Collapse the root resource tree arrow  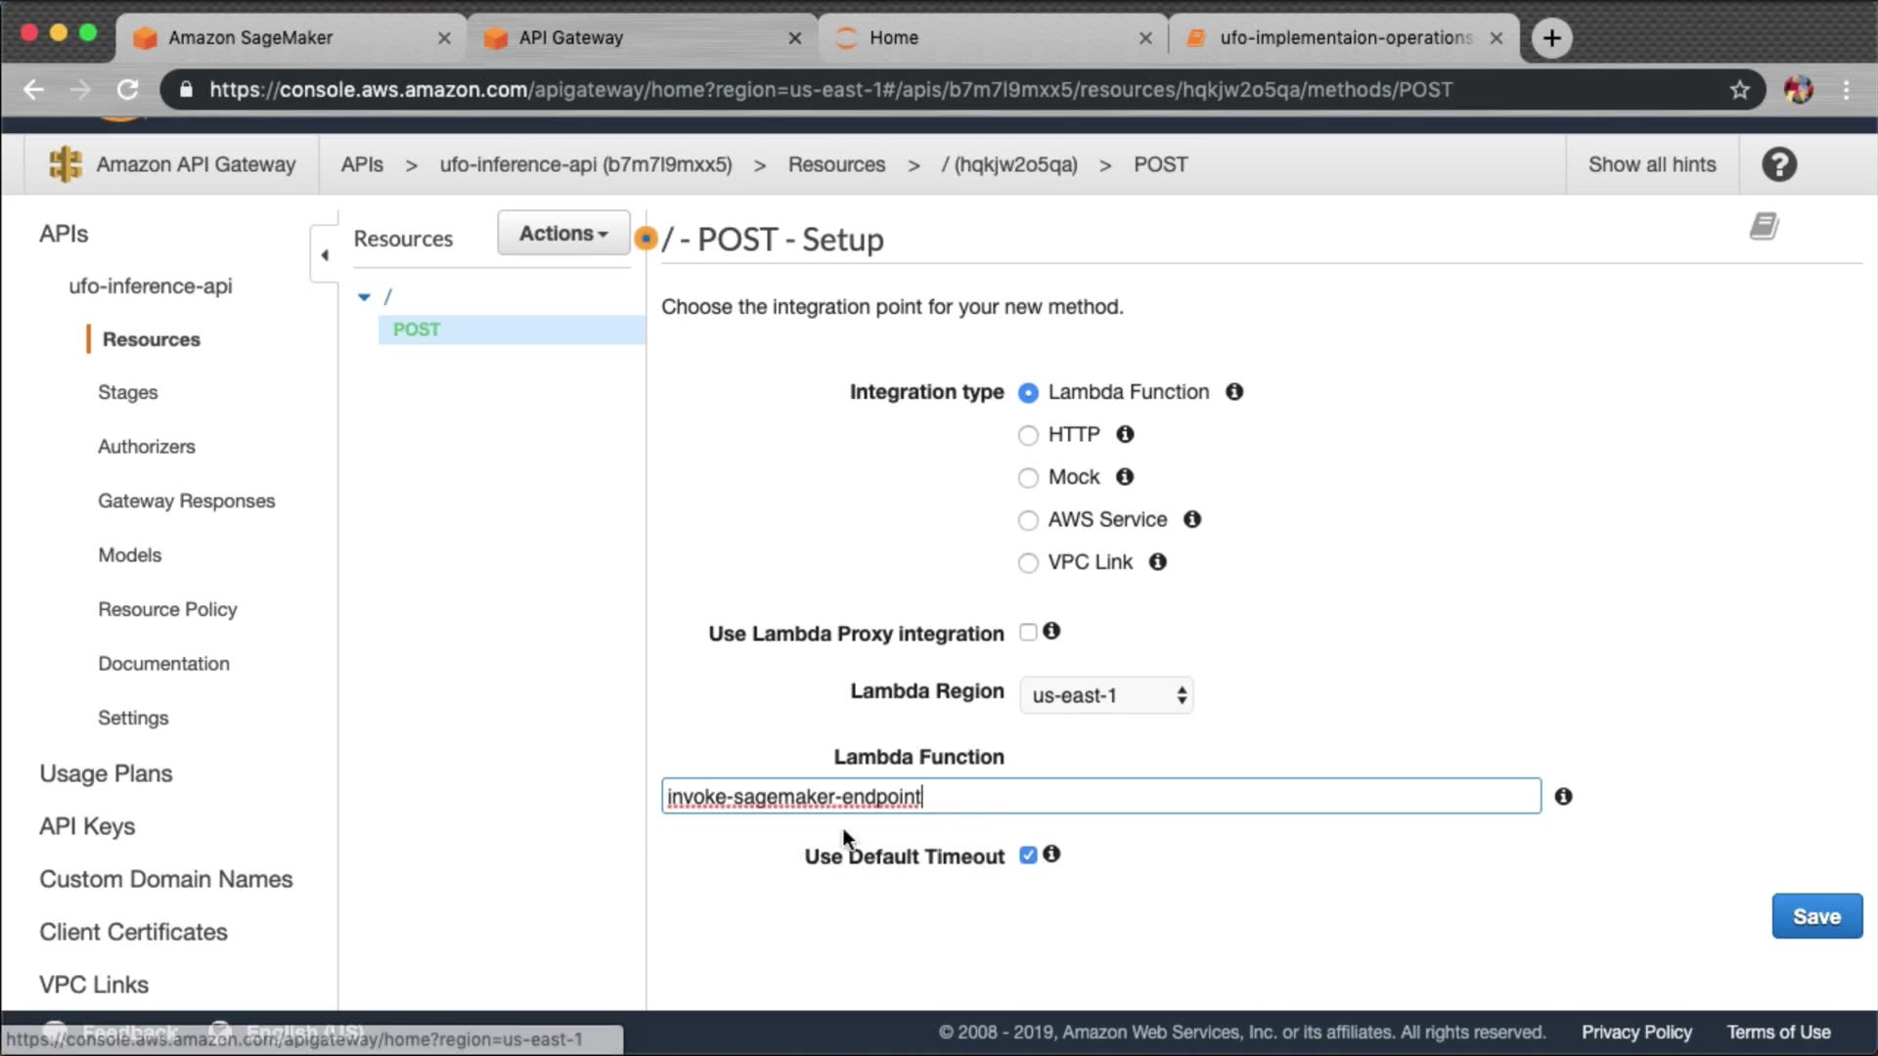[x=364, y=296]
